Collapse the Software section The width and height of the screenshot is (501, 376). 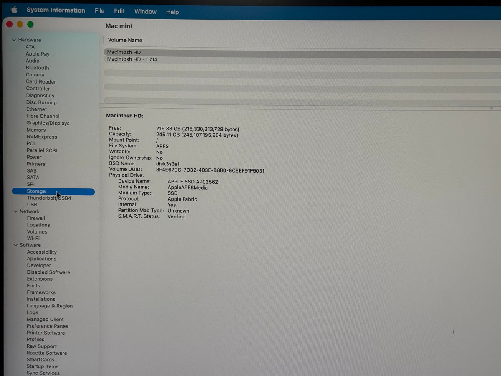(x=15, y=245)
